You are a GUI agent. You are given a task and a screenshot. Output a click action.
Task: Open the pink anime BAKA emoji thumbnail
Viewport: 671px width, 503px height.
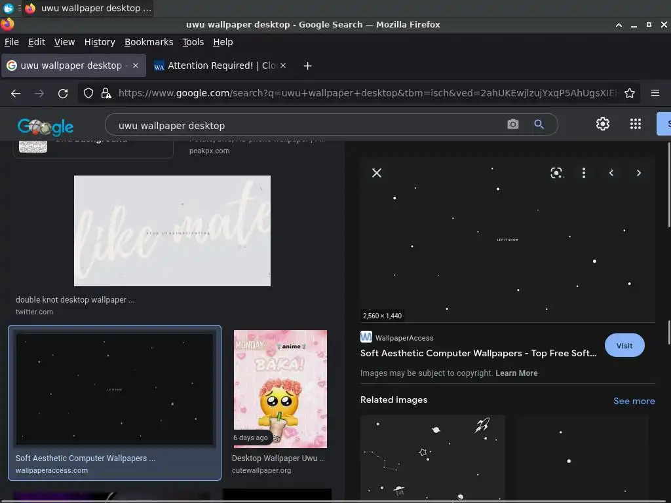280,389
